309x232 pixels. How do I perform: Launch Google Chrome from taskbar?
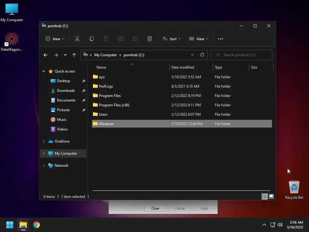37,225
